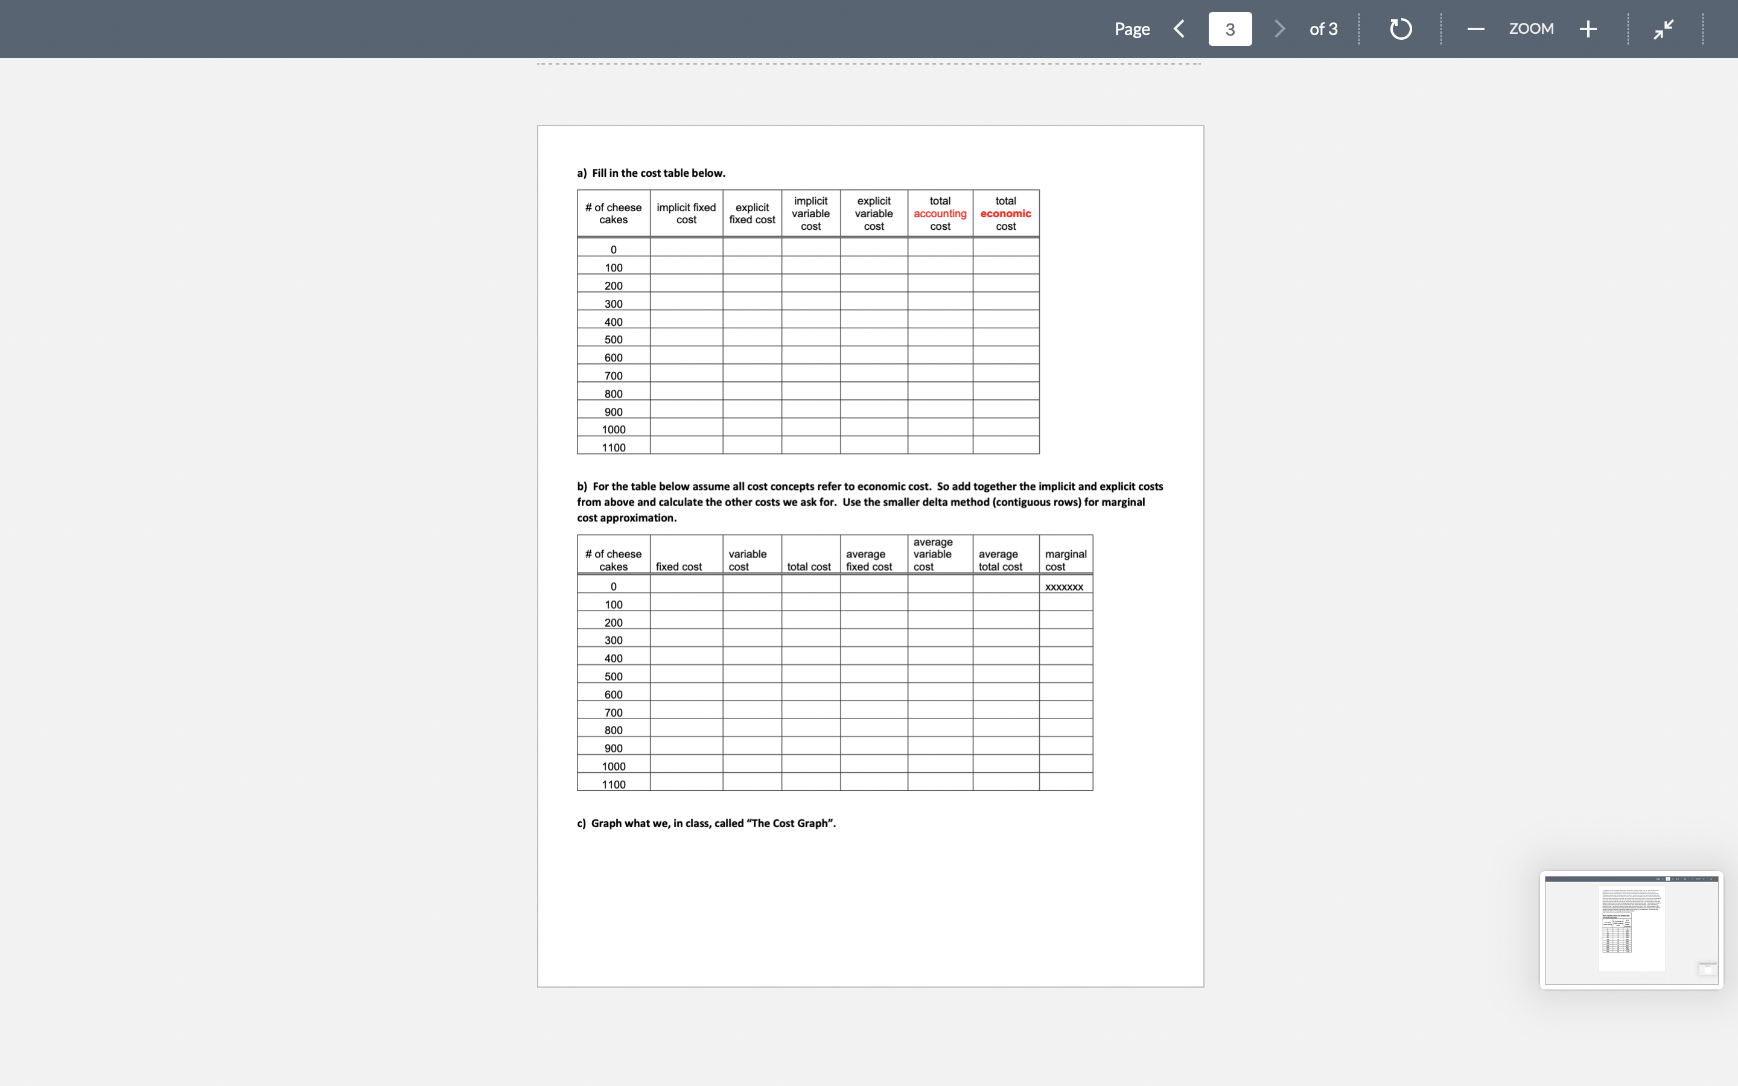Exit fullscreen using the collapse arrows icon
This screenshot has width=1738, height=1086.
tap(1663, 29)
